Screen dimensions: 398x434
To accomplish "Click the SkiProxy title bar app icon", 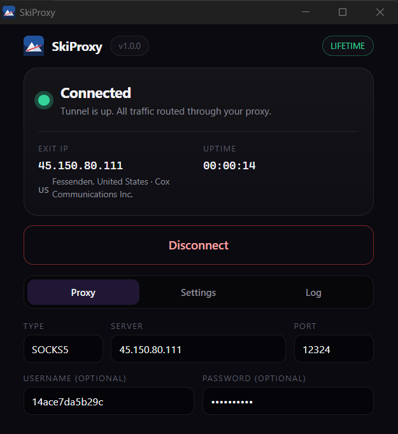I will click(x=9, y=12).
